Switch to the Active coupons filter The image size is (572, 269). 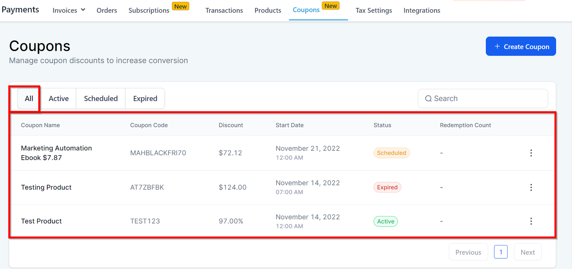pyautogui.click(x=59, y=99)
